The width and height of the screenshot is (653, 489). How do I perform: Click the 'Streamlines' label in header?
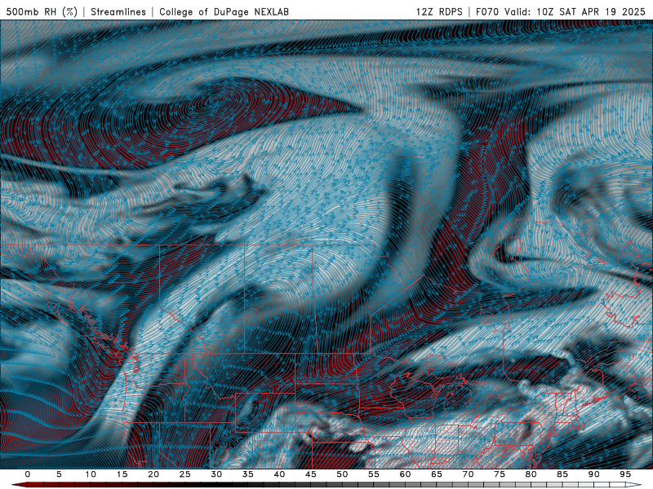(118, 11)
